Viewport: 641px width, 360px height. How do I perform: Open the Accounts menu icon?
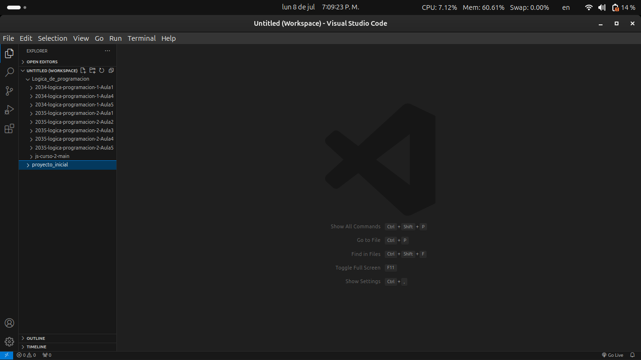pyautogui.click(x=9, y=323)
